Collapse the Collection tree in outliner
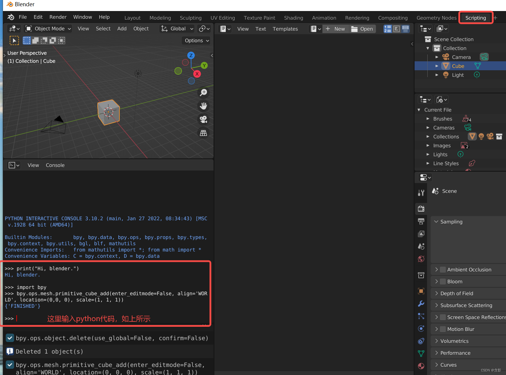Image resolution: width=506 pixels, height=375 pixels. point(428,48)
